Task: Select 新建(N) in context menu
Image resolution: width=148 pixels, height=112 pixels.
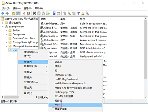Action: (x=33, y=62)
